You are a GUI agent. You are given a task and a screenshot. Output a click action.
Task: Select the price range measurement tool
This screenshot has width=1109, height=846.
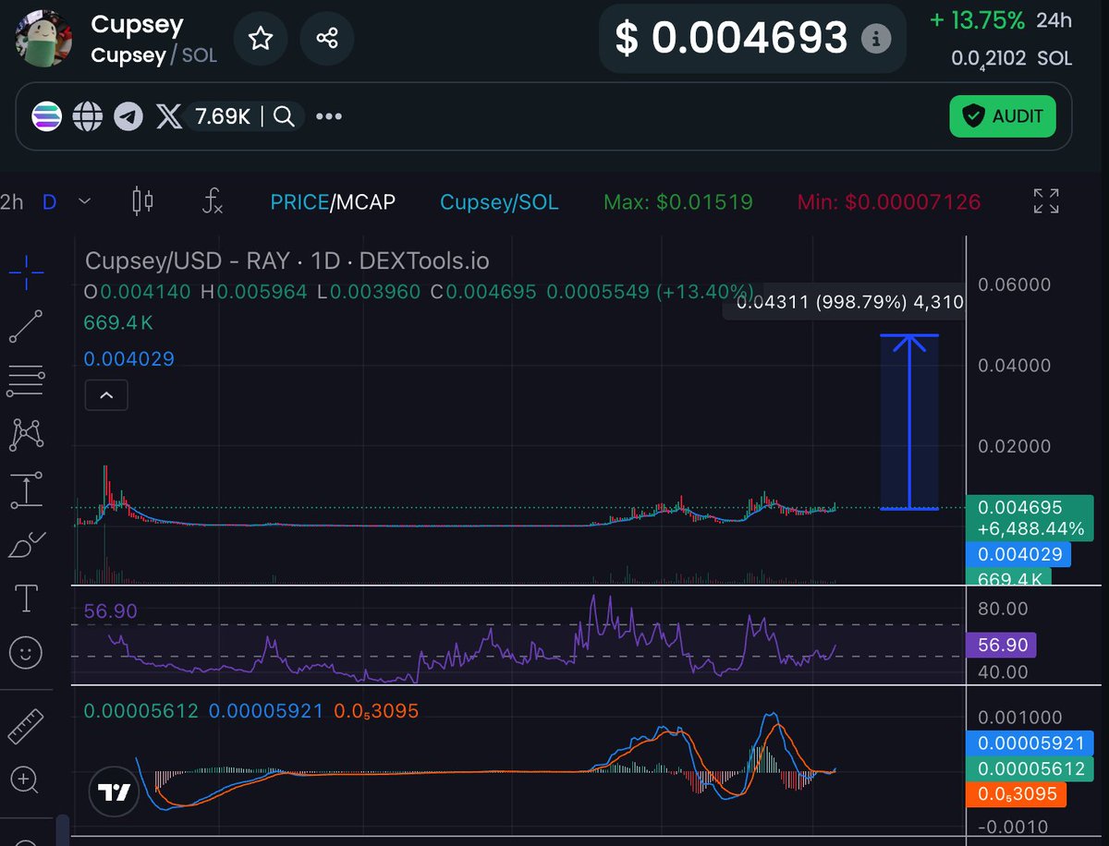(x=26, y=490)
